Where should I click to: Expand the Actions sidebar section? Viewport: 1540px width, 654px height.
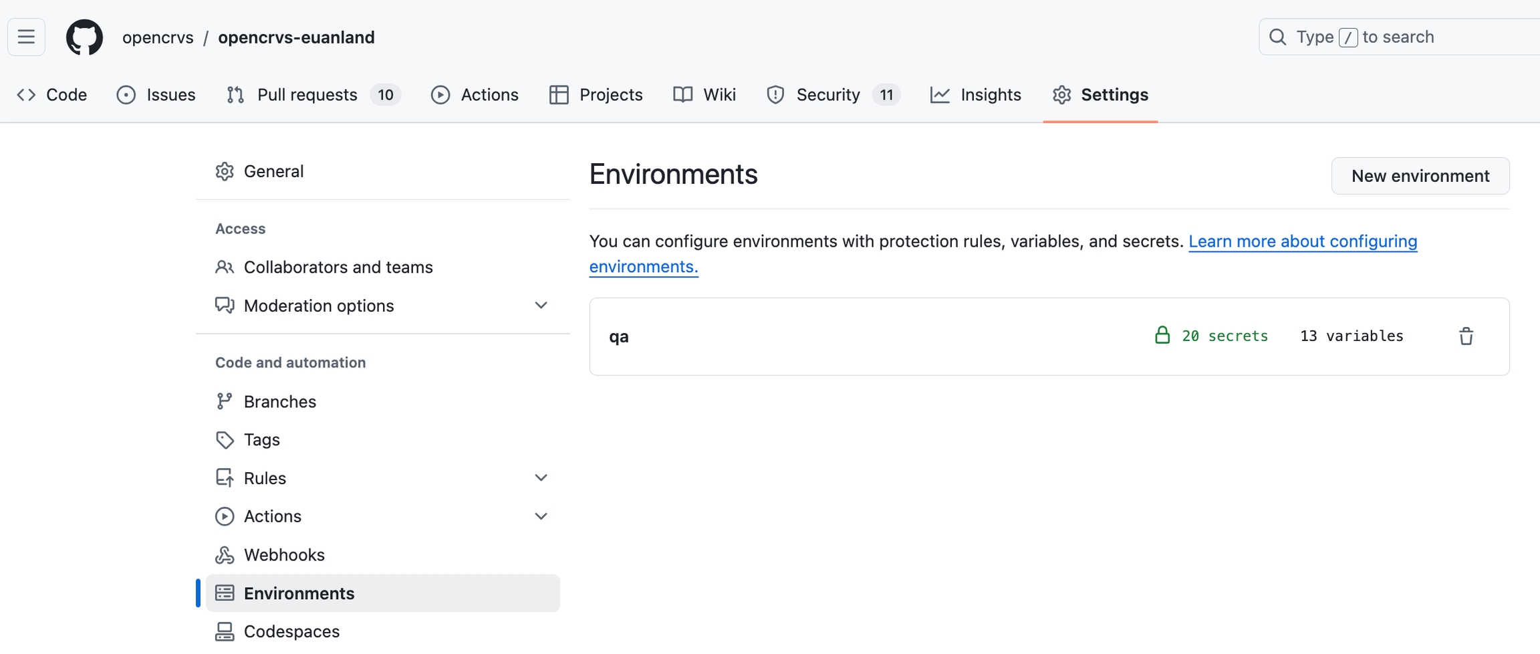click(x=541, y=516)
